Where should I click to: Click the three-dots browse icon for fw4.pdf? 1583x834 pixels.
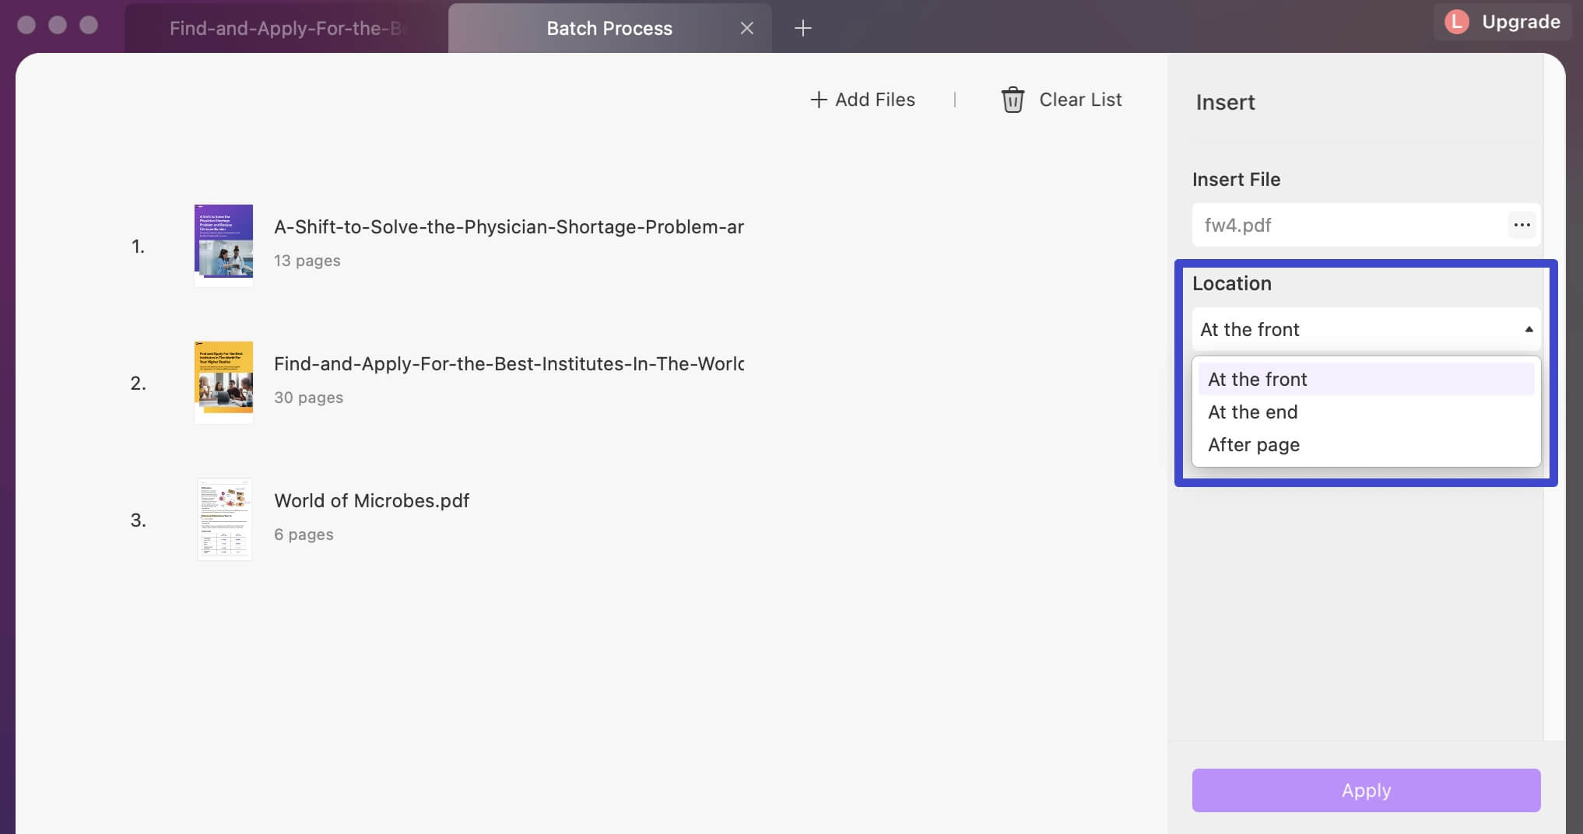pyautogui.click(x=1522, y=225)
